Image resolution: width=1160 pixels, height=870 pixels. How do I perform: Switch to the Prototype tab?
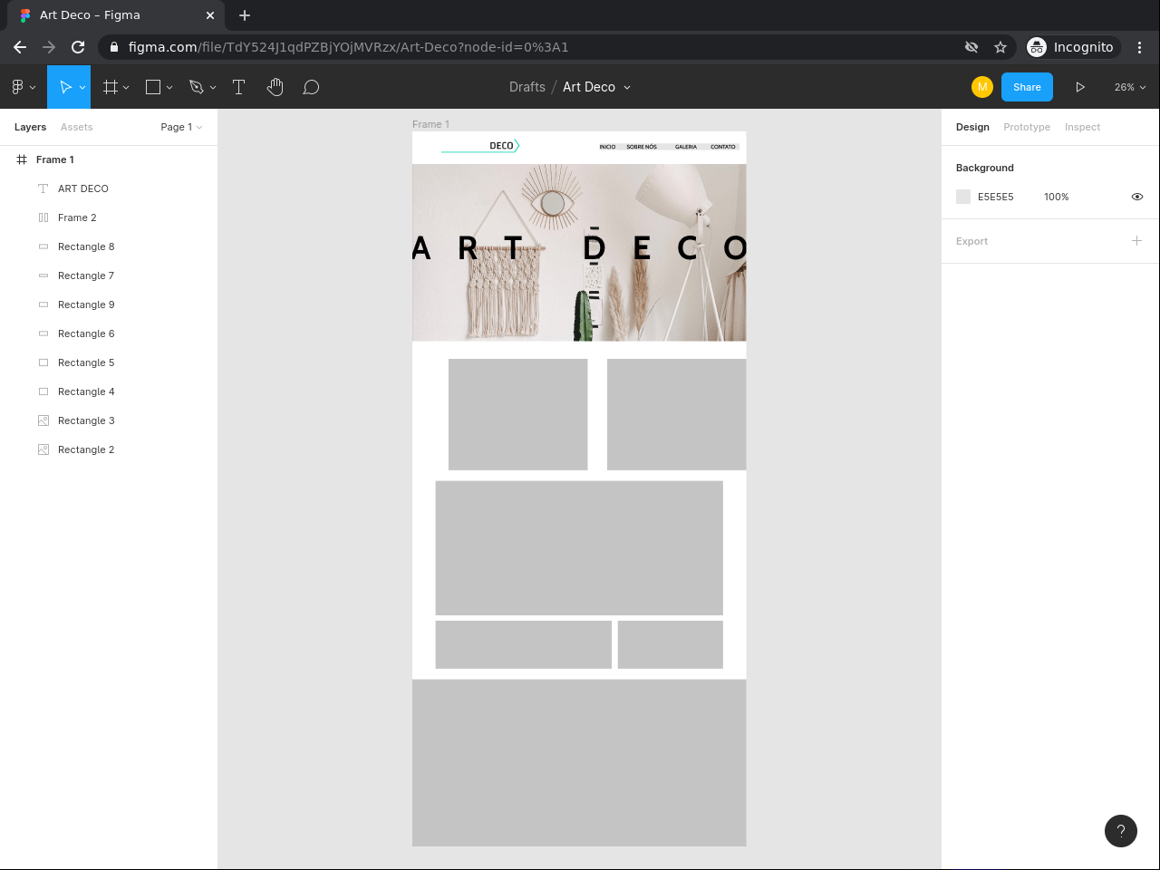click(1027, 127)
